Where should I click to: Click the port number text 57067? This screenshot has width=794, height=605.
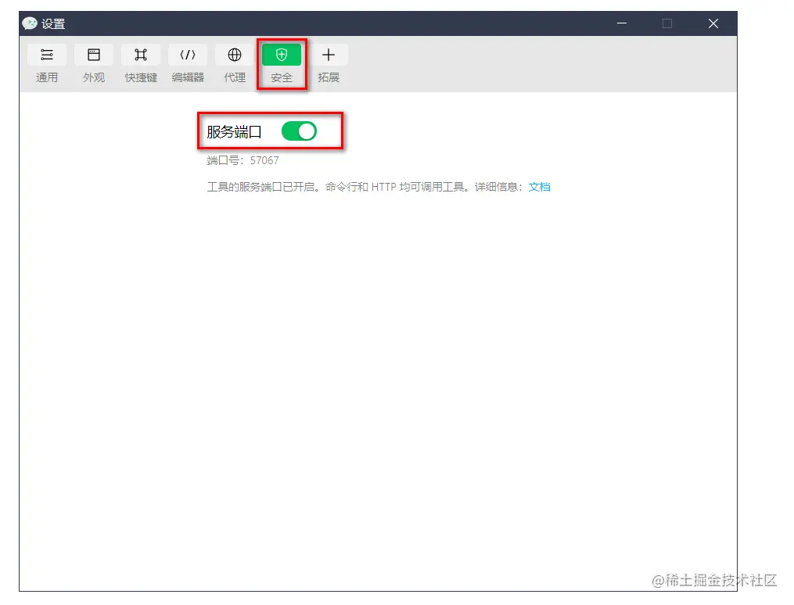(x=264, y=160)
